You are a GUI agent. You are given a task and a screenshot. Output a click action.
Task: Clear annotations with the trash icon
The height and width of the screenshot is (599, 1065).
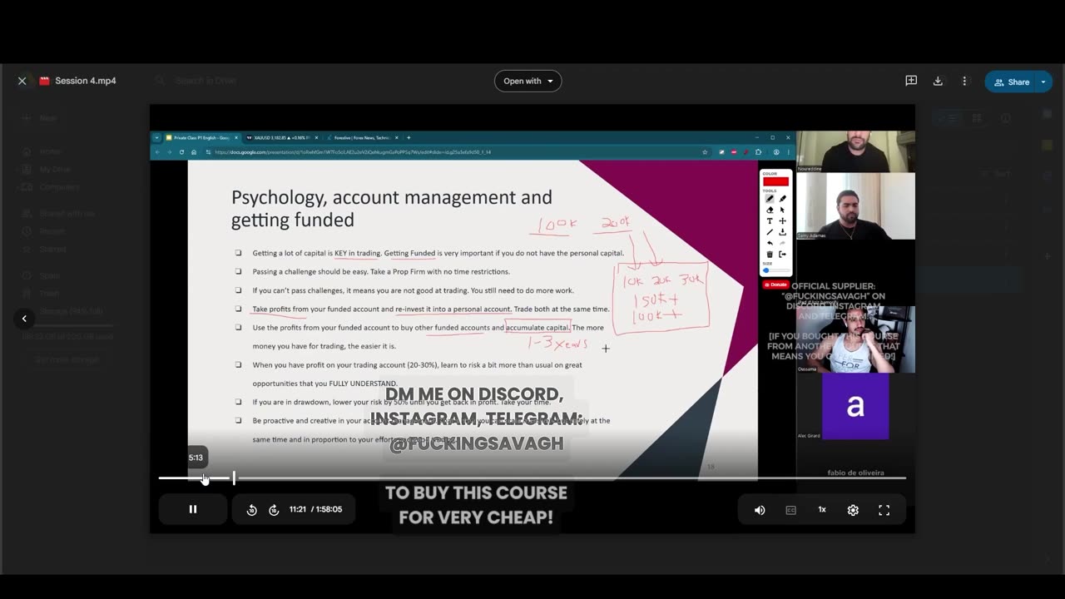pos(770,255)
